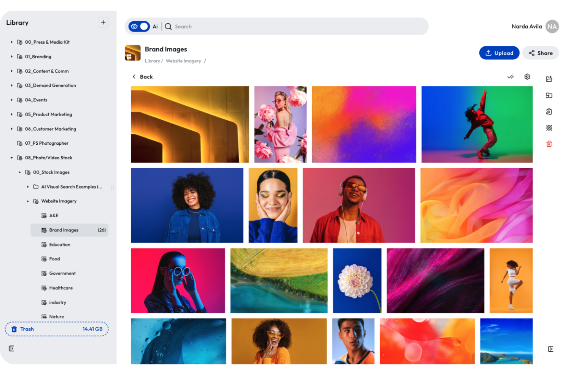Click the Healthcare collection icon
Image resolution: width=563 pixels, height=375 pixels.
click(x=44, y=288)
